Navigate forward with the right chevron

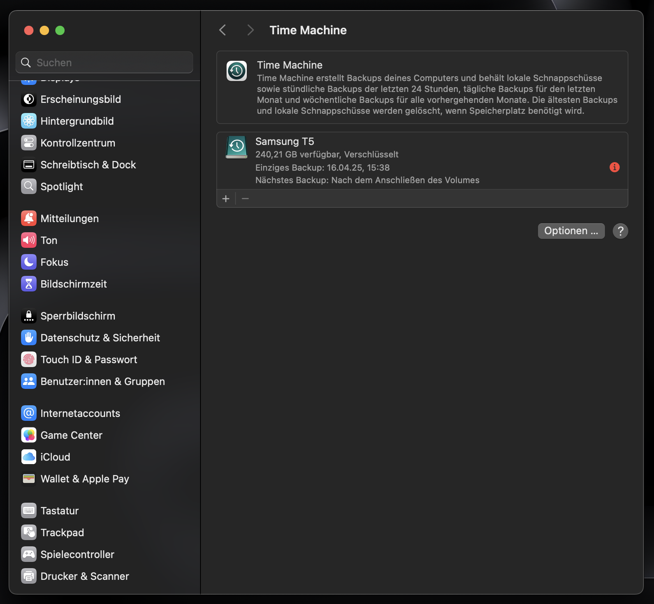coord(250,30)
